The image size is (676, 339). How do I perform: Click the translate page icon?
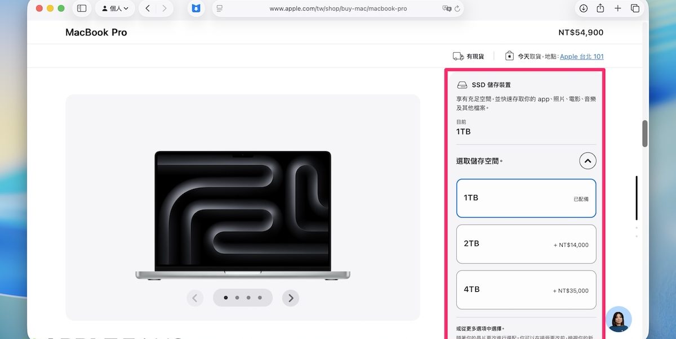click(x=447, y=8)
